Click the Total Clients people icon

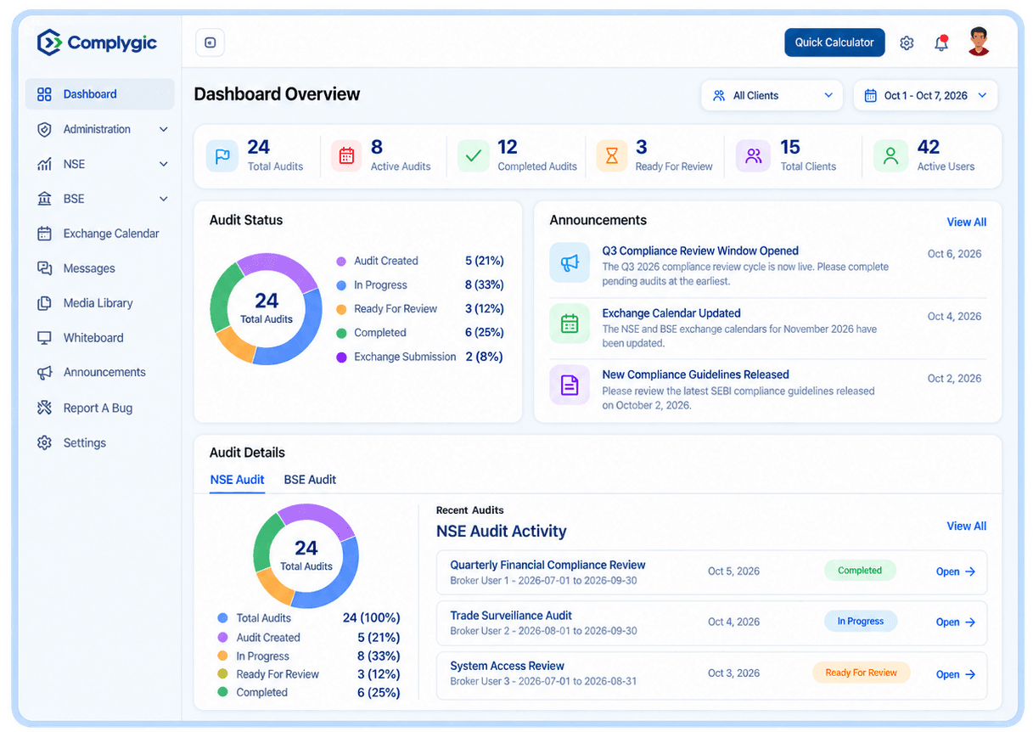pyautogui.click(x=753, y=156)
